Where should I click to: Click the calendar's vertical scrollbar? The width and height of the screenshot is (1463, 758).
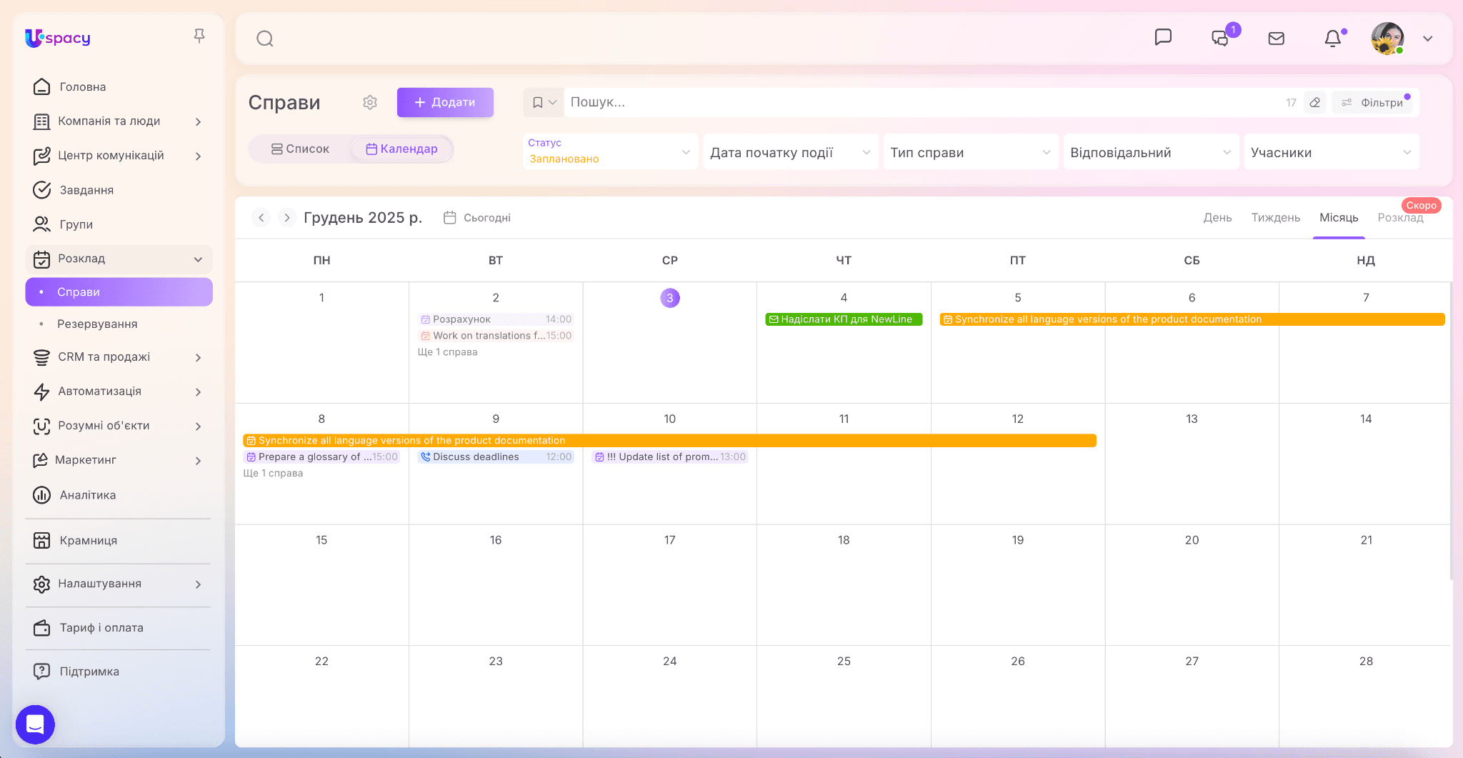coord(1451,432)
